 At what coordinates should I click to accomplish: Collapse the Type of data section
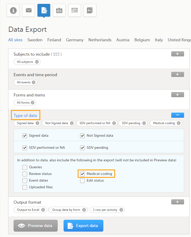click(177, 115)
